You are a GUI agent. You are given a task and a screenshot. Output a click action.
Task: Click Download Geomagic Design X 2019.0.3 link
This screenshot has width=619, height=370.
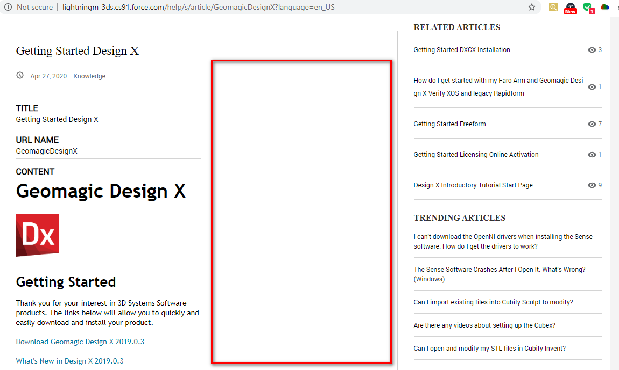pyautogui.click(x=80, y=342)
